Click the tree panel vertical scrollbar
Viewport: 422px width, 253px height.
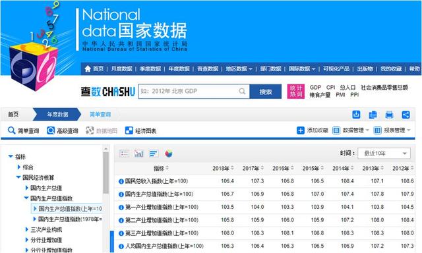105,173
